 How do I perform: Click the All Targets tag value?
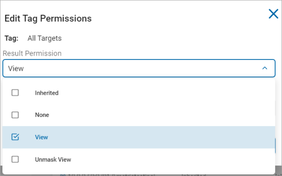45,38
